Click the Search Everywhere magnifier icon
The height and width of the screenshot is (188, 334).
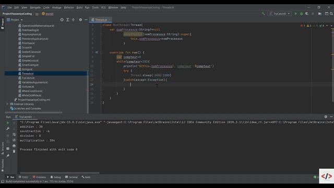[x=331, y=14]
